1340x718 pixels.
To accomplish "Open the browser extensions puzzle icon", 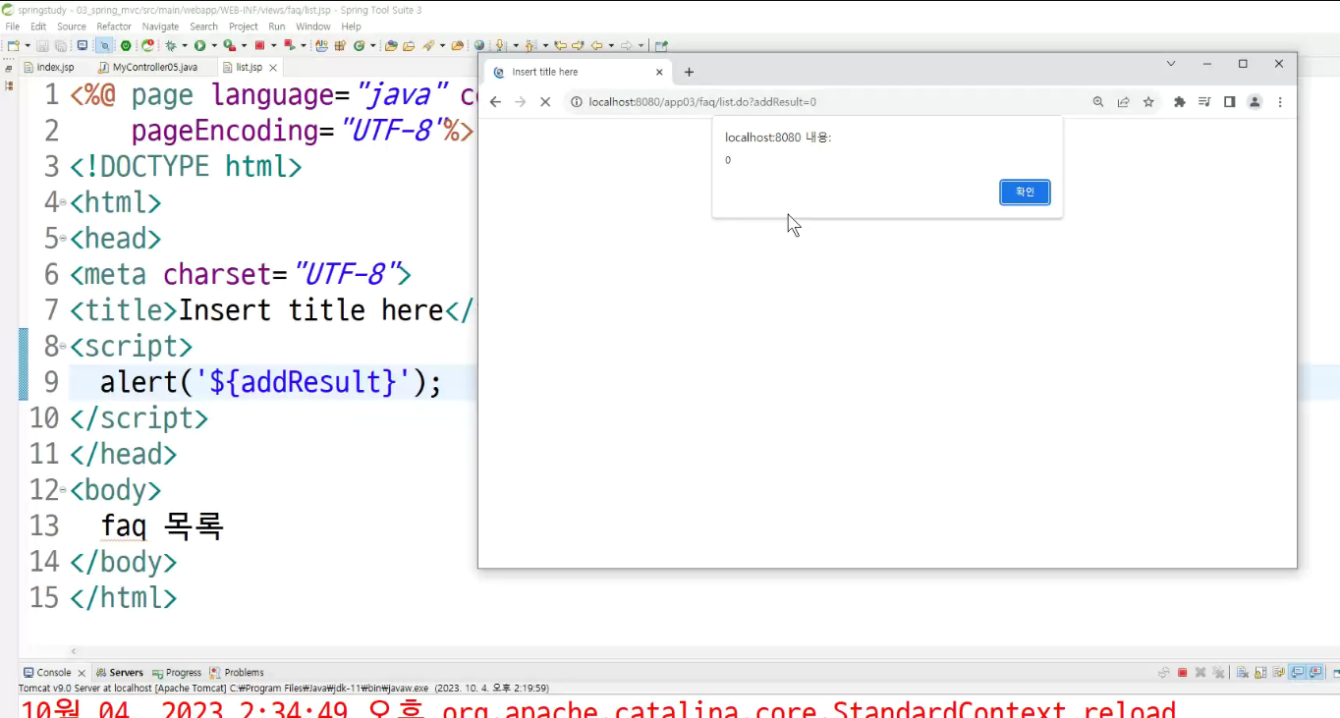I will [x=1180, y=102].
